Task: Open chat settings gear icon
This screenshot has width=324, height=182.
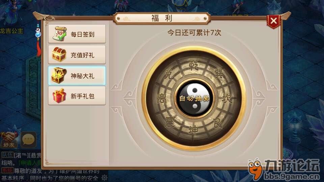Action: click(104, 178)
